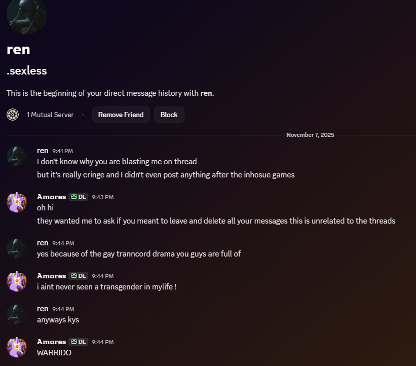Click Amores' avatar beside WARRIDO message
This screenshot has width=416, height=366.
pos(17,347)
